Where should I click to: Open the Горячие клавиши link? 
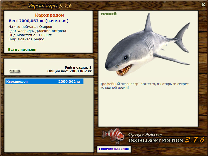coord(114,149)
